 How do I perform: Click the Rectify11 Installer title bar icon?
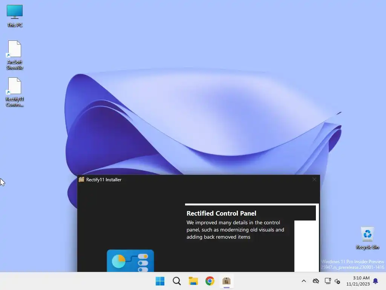point(81,179)
